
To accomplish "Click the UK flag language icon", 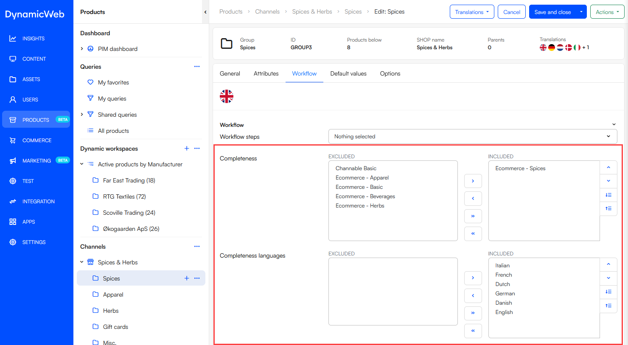I will [x=227, y=96].
